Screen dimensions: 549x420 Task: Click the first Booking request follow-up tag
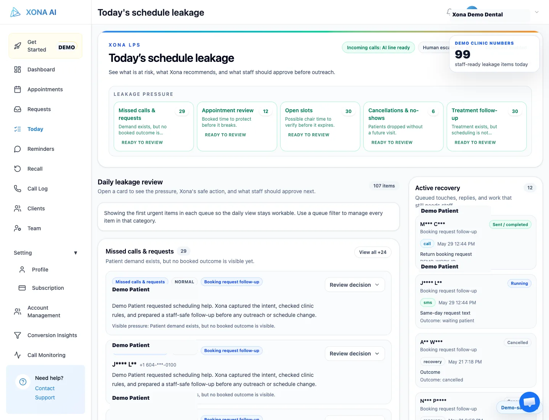[x=231, y=282]
